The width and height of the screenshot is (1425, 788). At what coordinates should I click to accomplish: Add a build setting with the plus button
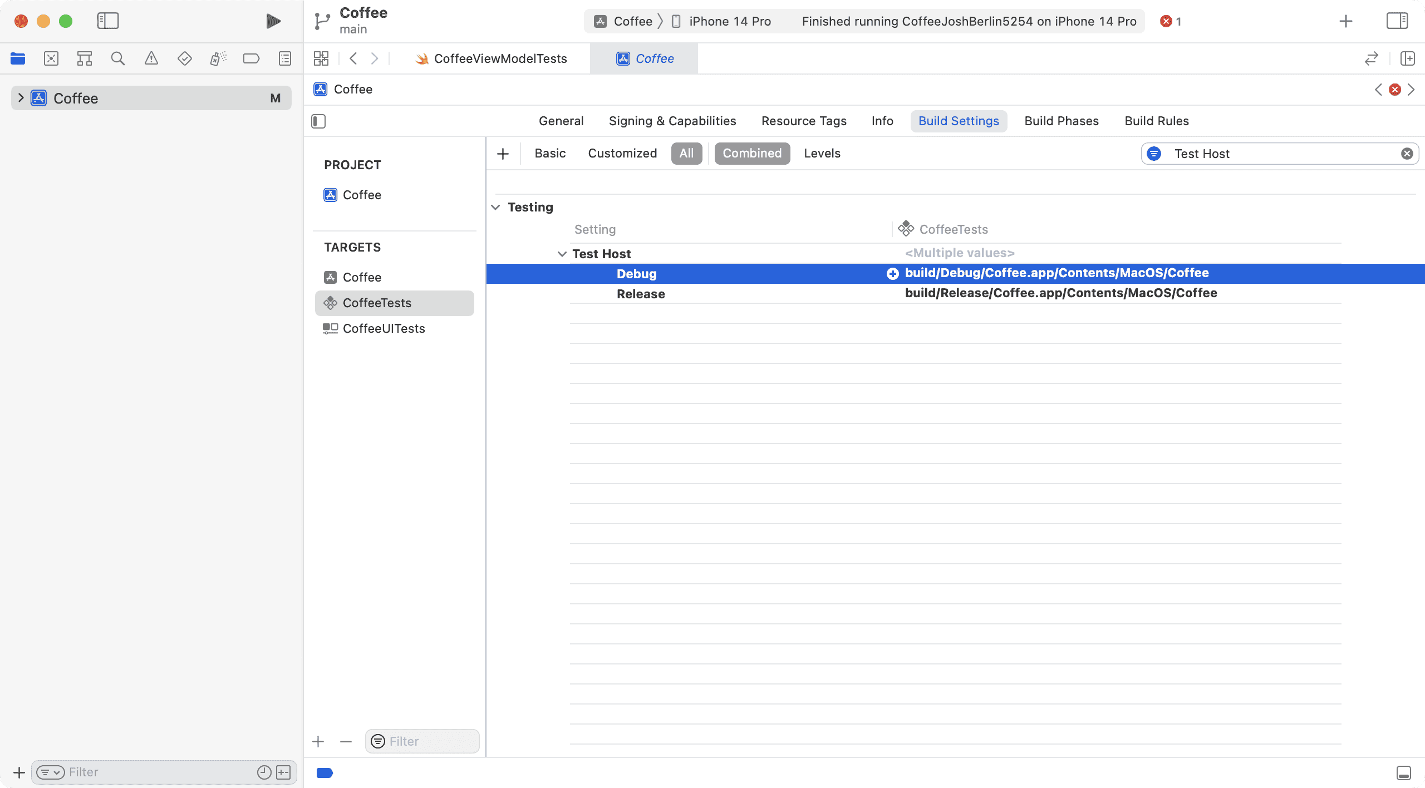click(x=503, y=153)
